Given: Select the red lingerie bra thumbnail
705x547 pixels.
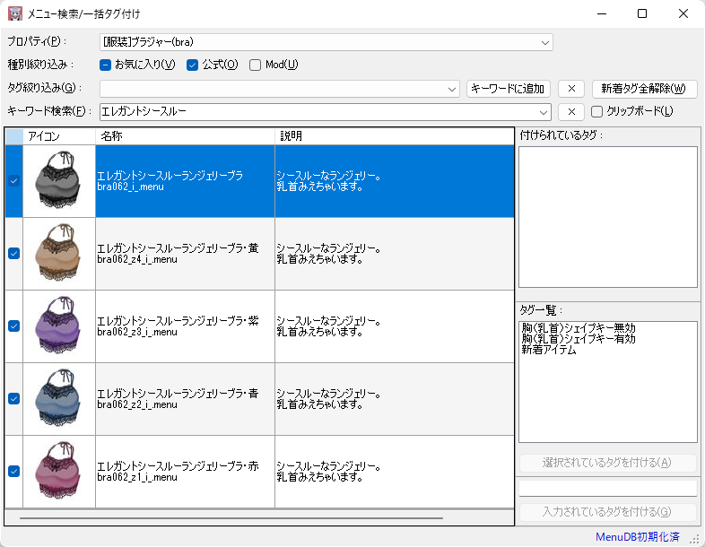Looking at the screenshot, I should pyautogui.click(x=58, y=472).
